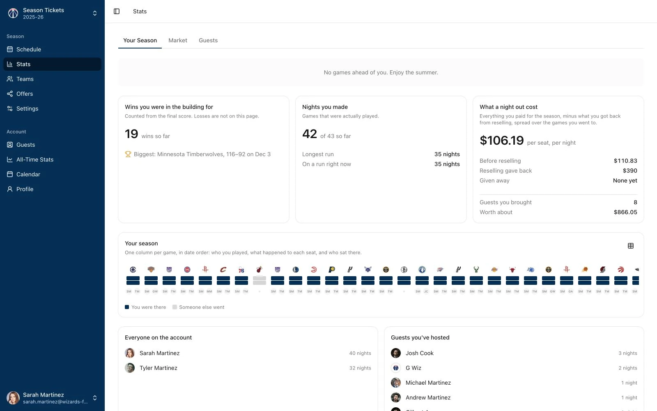Click the $390 reselling amount
Viewport: 657px width, 411px height.
click(x=630, y=171)
